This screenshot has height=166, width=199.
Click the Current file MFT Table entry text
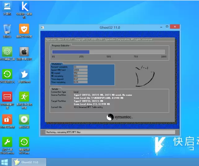[x=88, y=107]
